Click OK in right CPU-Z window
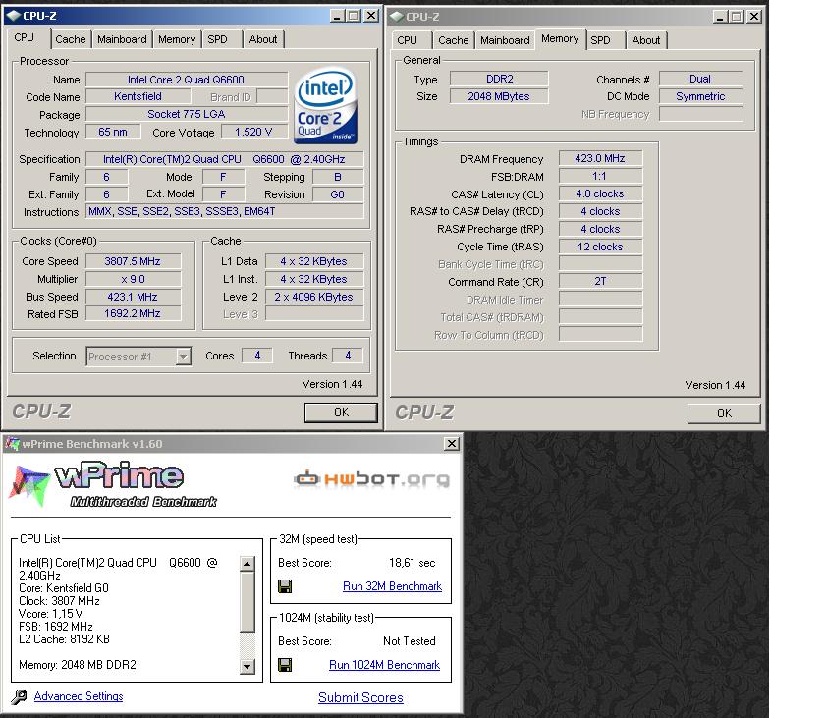Viewport: 825px width, 718px height. pyautogui.click(x=724, y=414)
